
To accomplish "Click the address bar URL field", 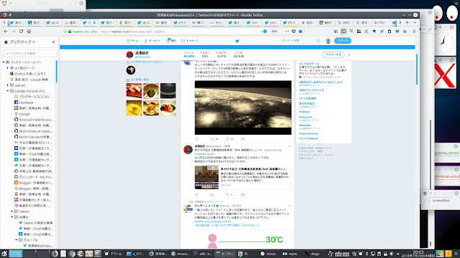I will 179,32.
